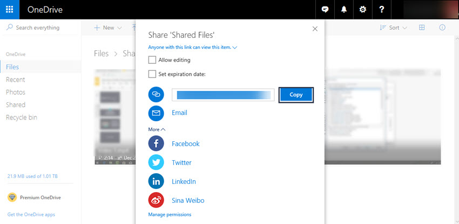Screen dimensions: 459x224
Task: Share to LinkedIn link
Action: [x=184, y=181]
